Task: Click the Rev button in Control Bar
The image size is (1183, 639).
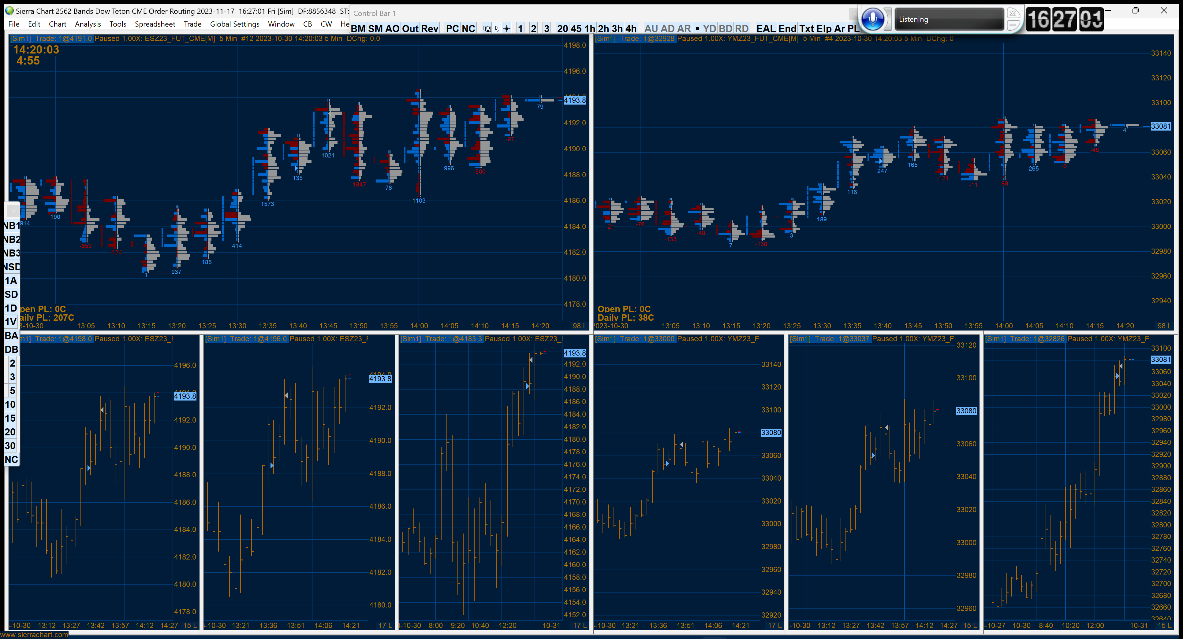Action: click(429, 28)
